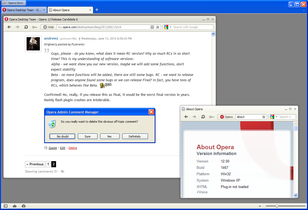Maximize the About Opera inner window
Viewport: 308px width, 210px height.
click(x=290, y=109)
